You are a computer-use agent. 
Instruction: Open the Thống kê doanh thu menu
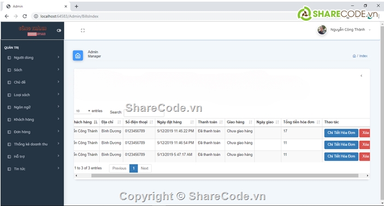[x=32, y=144]
